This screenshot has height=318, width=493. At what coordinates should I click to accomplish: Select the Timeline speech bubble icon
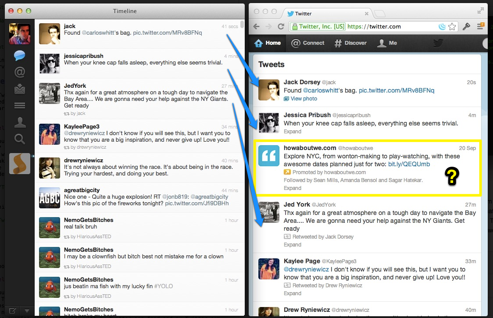click(x=19, y=55)
